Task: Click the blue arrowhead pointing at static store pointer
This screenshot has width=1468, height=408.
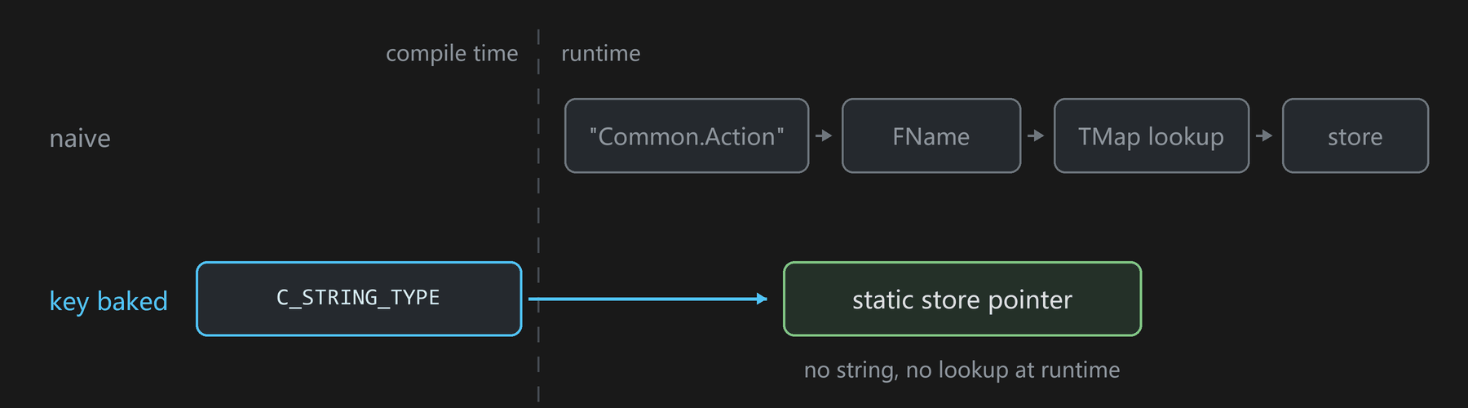Action: click(x=762, y=299)
